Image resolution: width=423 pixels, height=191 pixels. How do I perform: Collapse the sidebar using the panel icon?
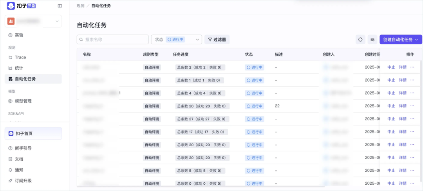point(60,6)
